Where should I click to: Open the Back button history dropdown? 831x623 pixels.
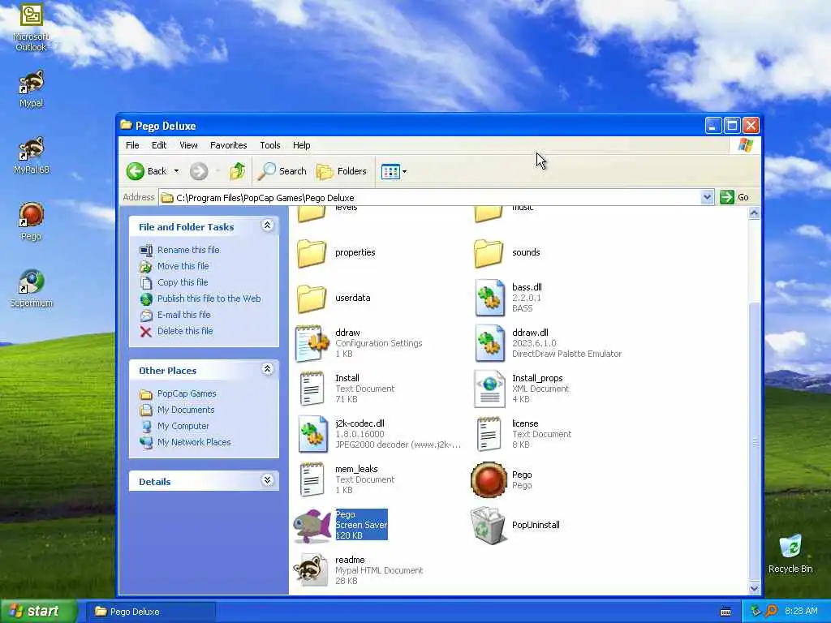176,171
